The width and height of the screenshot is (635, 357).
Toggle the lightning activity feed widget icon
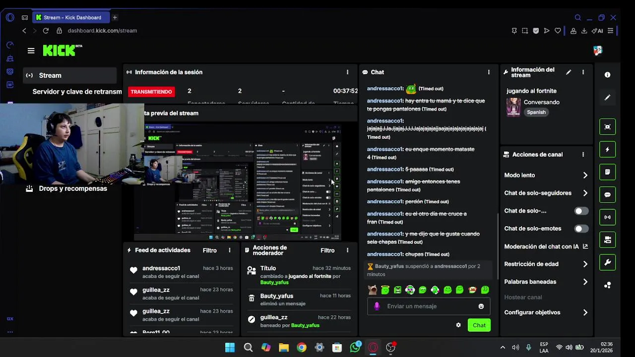click(607, 149)
